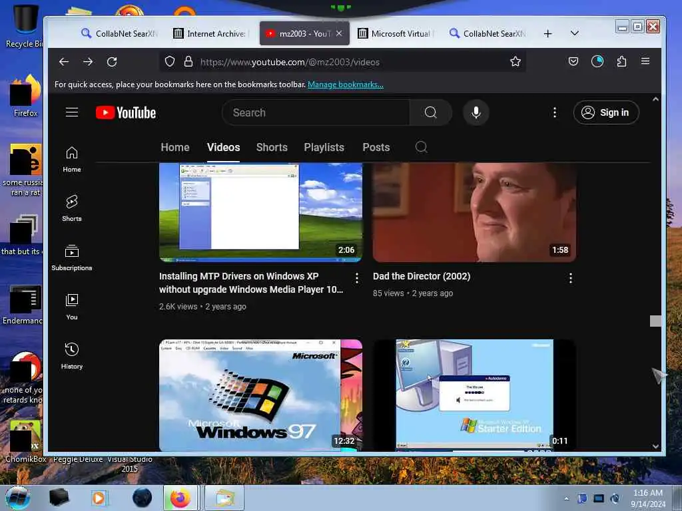Image resolution: width=682 pixels, height=511 pixels.
Task: Go forward with the browser forward arrow
Action: 88,62
